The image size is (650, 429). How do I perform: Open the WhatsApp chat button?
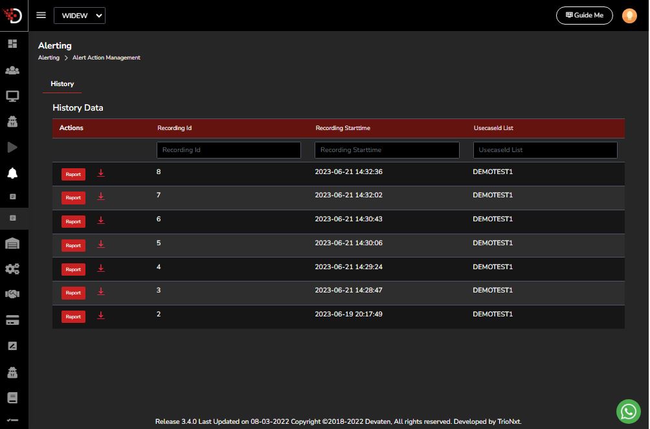pyautogui.click(x=629, y=411)
